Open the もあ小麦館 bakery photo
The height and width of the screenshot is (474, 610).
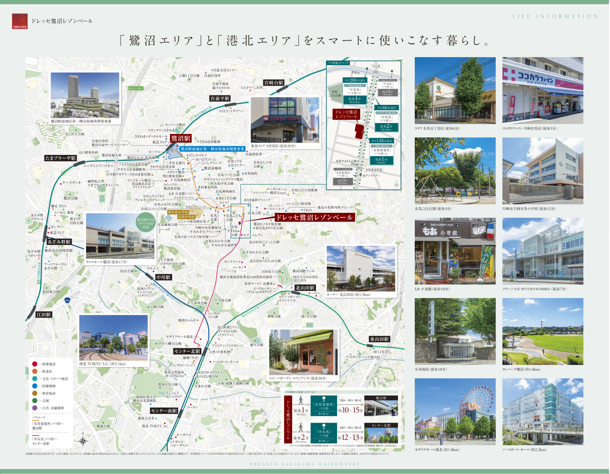(x=455, y=251)
